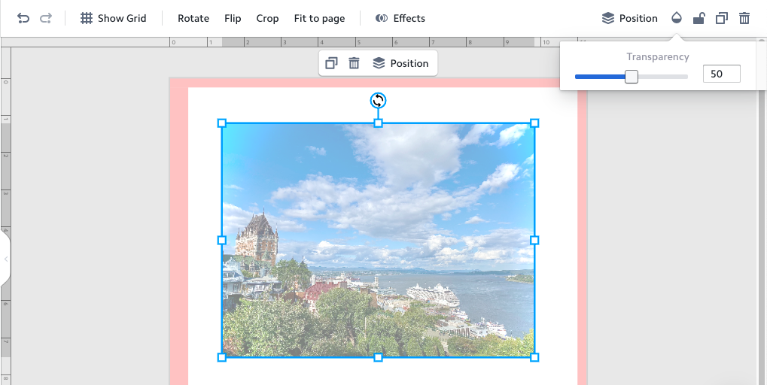The width and height of the screenshot is (767, 385).
Task: Click the Effects overlapping circles icon
Action: 382,19
